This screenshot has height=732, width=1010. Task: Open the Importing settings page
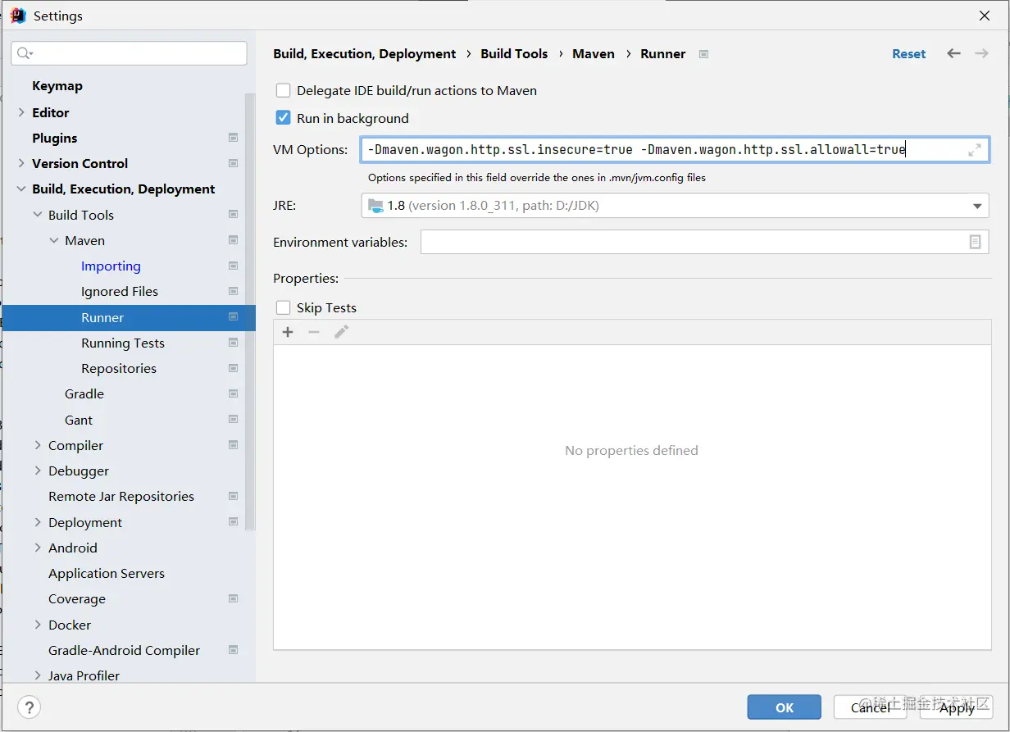pyautogui.click(x=111, y=266)
